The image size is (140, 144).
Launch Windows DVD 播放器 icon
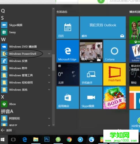click(4, 47)
